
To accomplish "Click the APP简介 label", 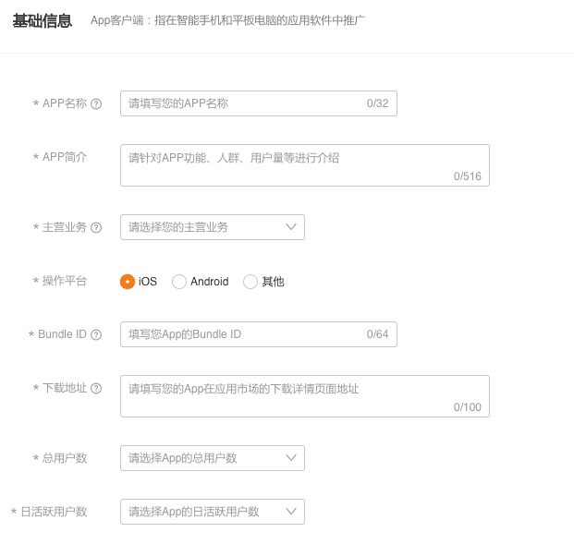I will (x=65, y=157).
